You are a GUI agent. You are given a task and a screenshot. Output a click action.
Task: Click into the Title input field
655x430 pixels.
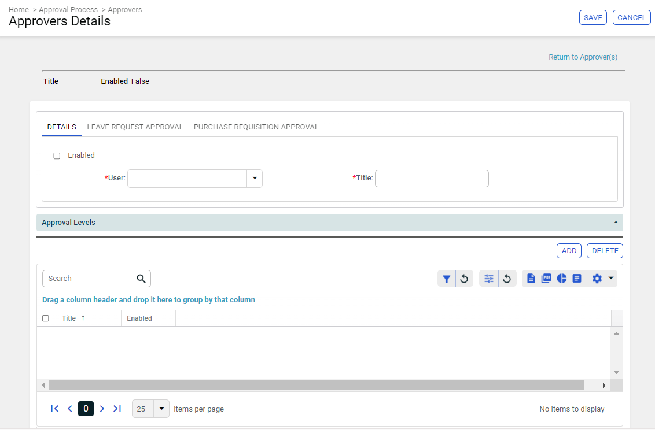[x=432, y=179]
